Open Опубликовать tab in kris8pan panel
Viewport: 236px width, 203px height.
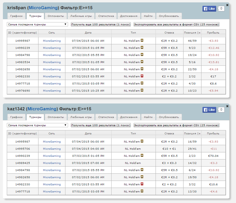tap(169, 16)
